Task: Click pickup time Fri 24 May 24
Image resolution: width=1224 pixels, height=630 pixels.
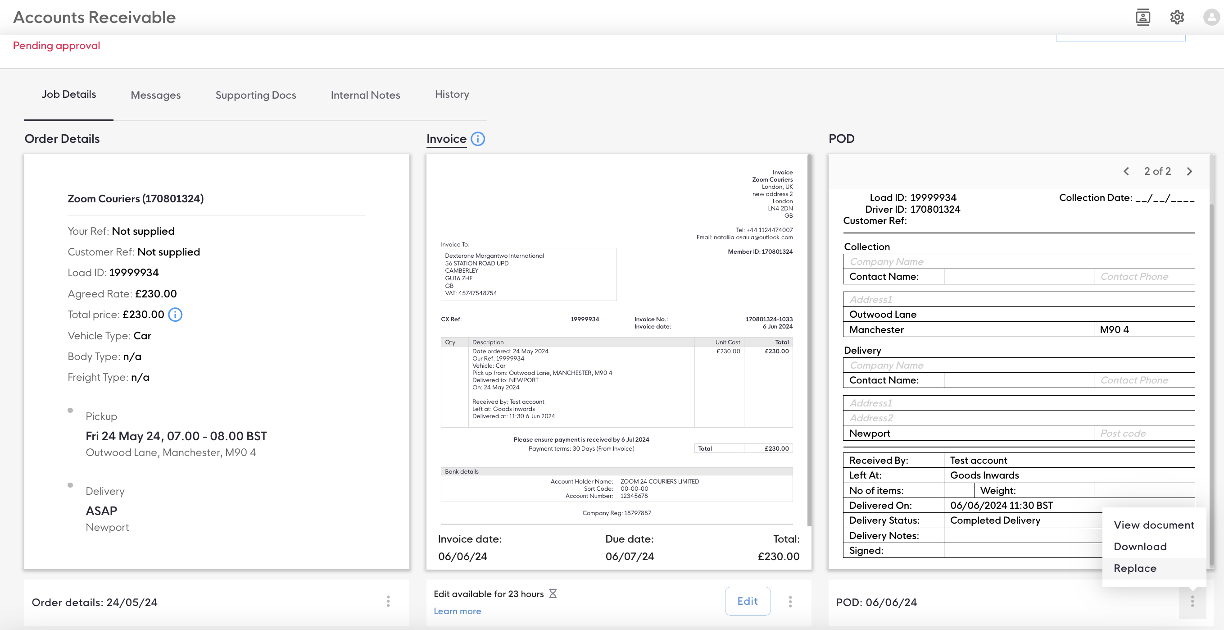Action: point(176,436)
